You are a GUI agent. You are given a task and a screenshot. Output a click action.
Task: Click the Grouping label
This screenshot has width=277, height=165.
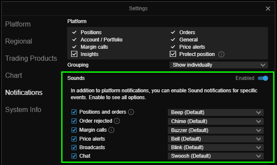(78, 65)
